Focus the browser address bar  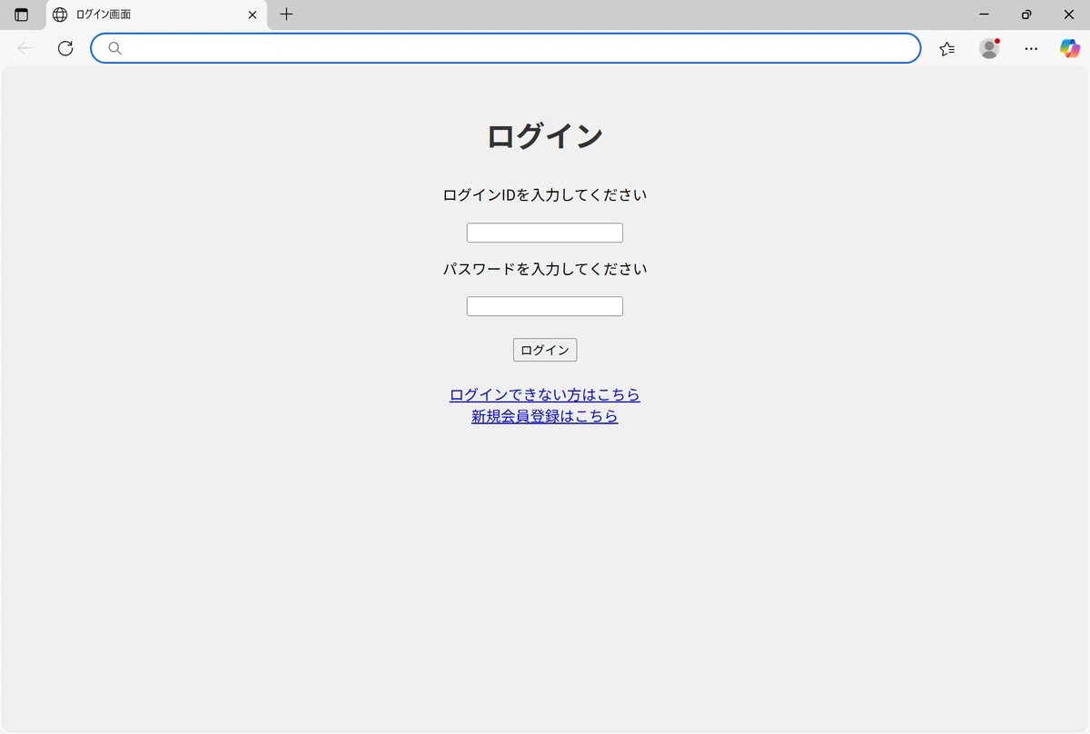click(x=506, y=48)
